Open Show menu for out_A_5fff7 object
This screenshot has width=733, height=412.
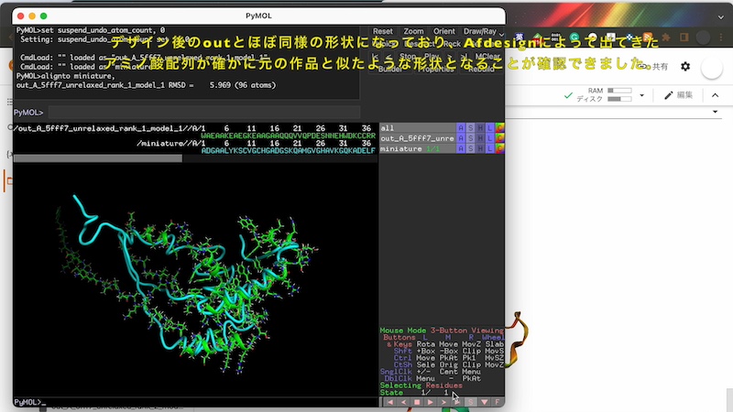470,138
